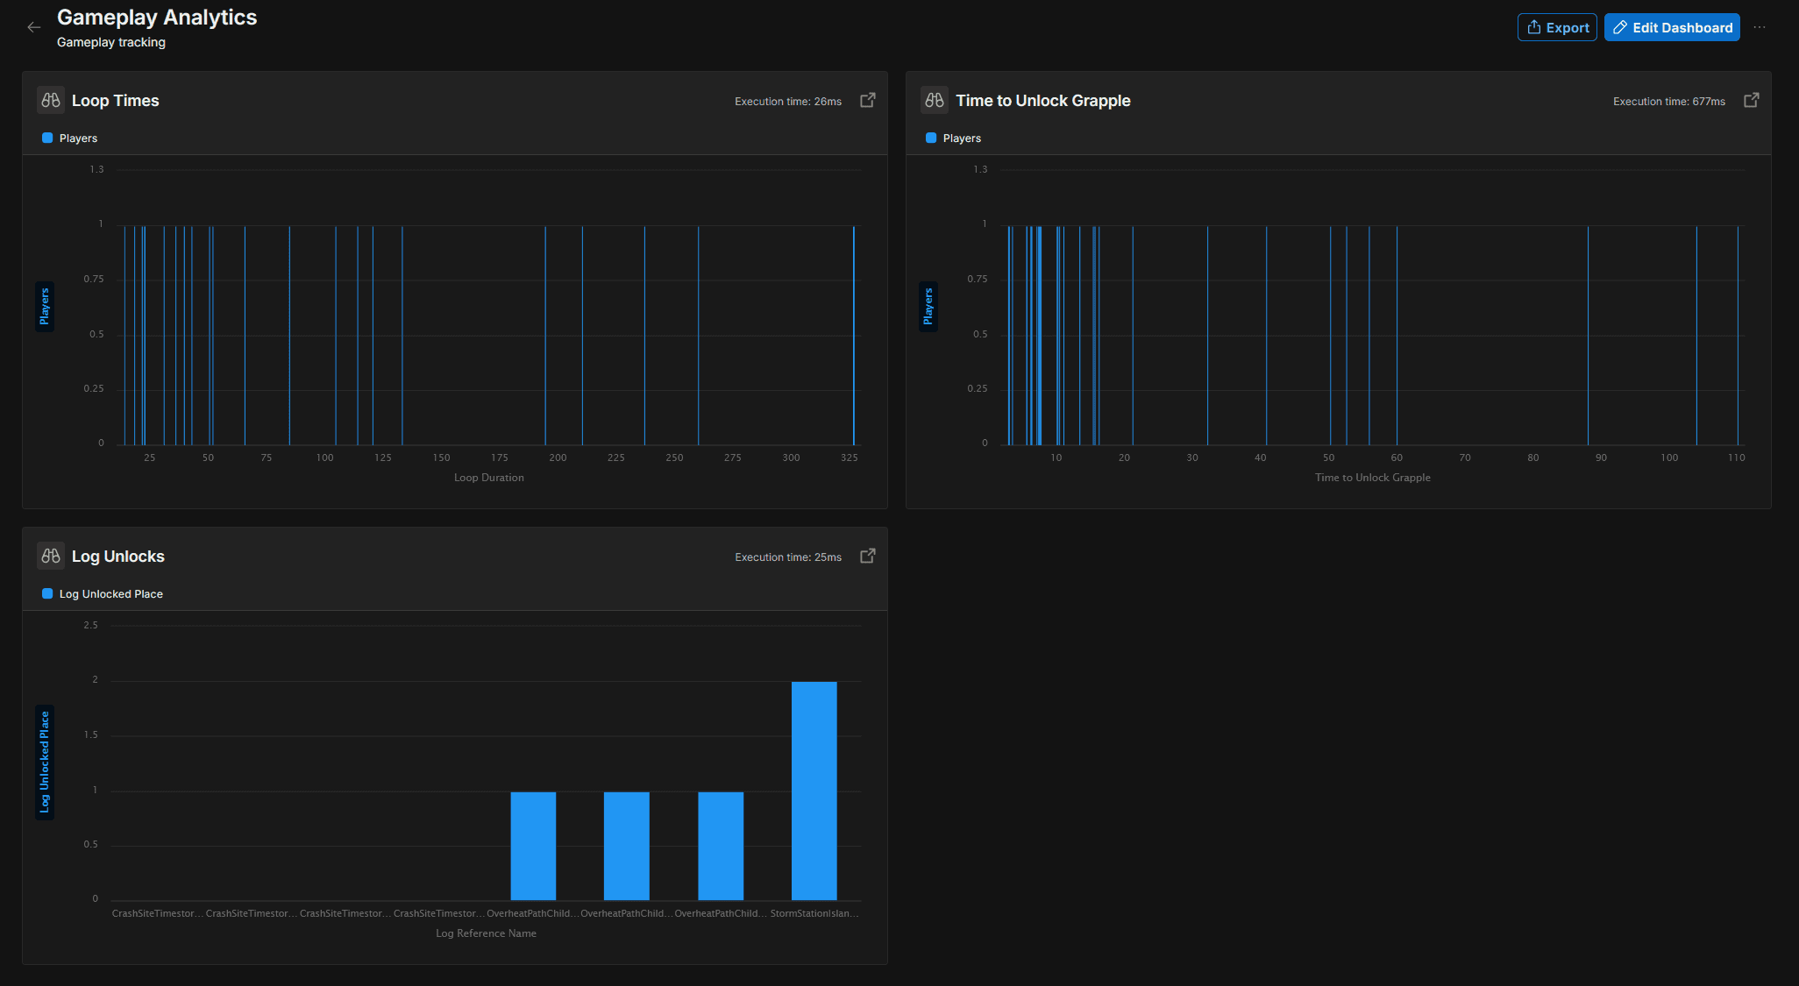1799x986 pixels.
Task: Click the Time to Unlock Grapple axis title
Action: click(1373, 478)
